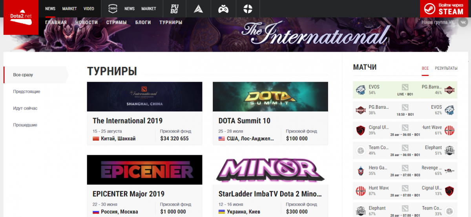This screenshot has height=217, width=471.
Task: Click the Russia flag under EPICENTER Major 2019
Action: [x=96, y=212]
